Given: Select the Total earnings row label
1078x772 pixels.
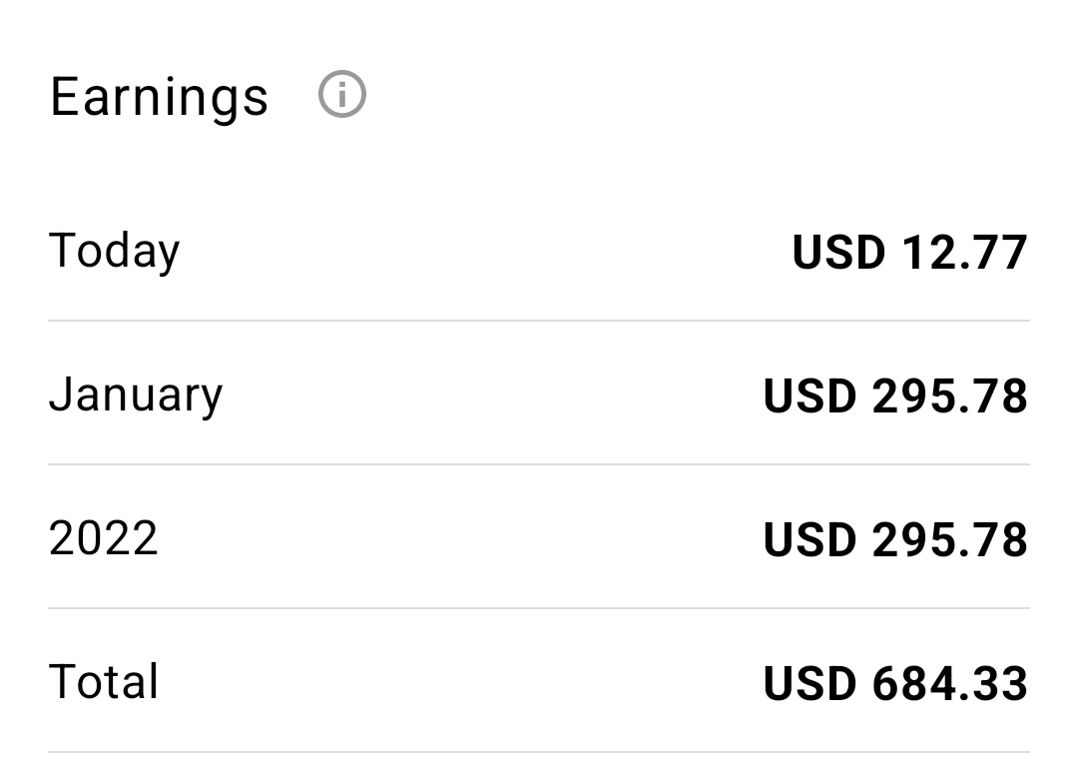Looking at the screenshot, I should point(104,682).
